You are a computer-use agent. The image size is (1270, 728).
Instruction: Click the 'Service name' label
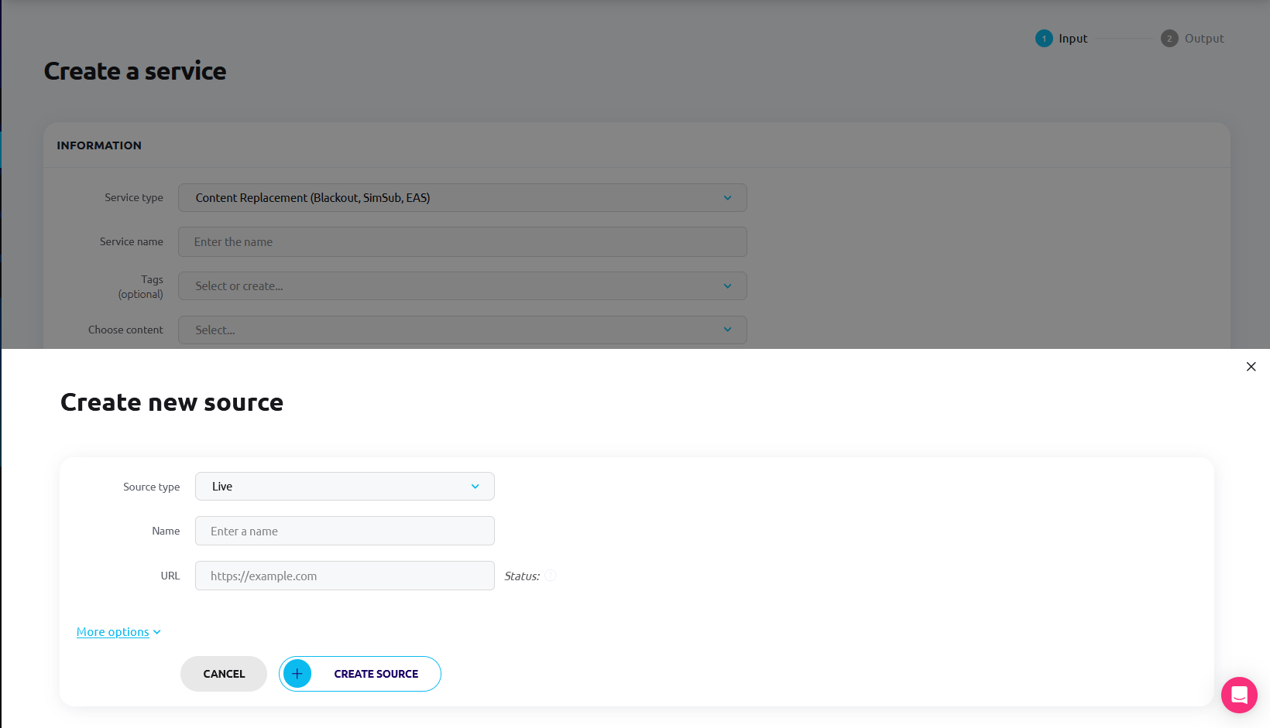(132, 242)
